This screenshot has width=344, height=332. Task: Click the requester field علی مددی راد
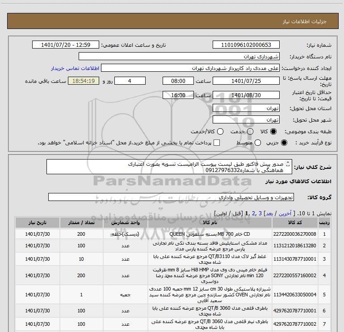pos(190,68)
